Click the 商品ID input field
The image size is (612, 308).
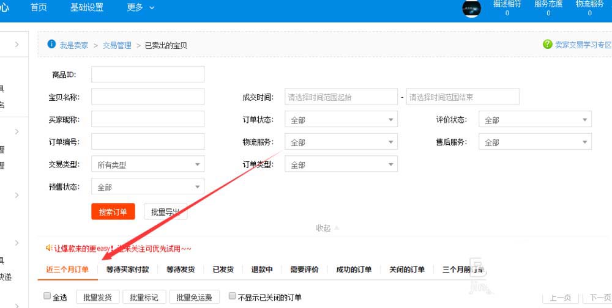(147, 75)
